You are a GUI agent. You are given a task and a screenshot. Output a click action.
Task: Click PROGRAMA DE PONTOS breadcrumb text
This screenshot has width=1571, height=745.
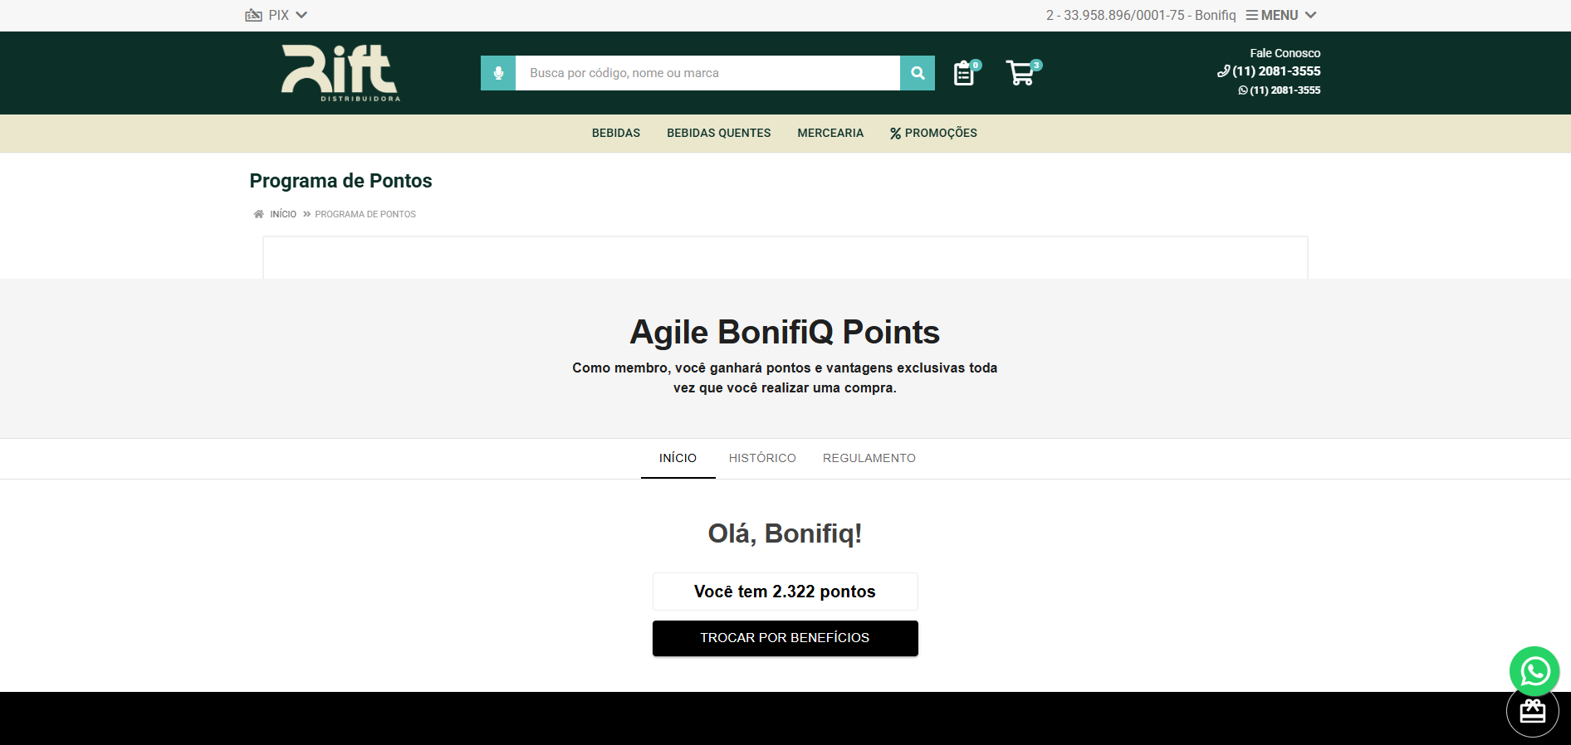(x=365, y=214)
